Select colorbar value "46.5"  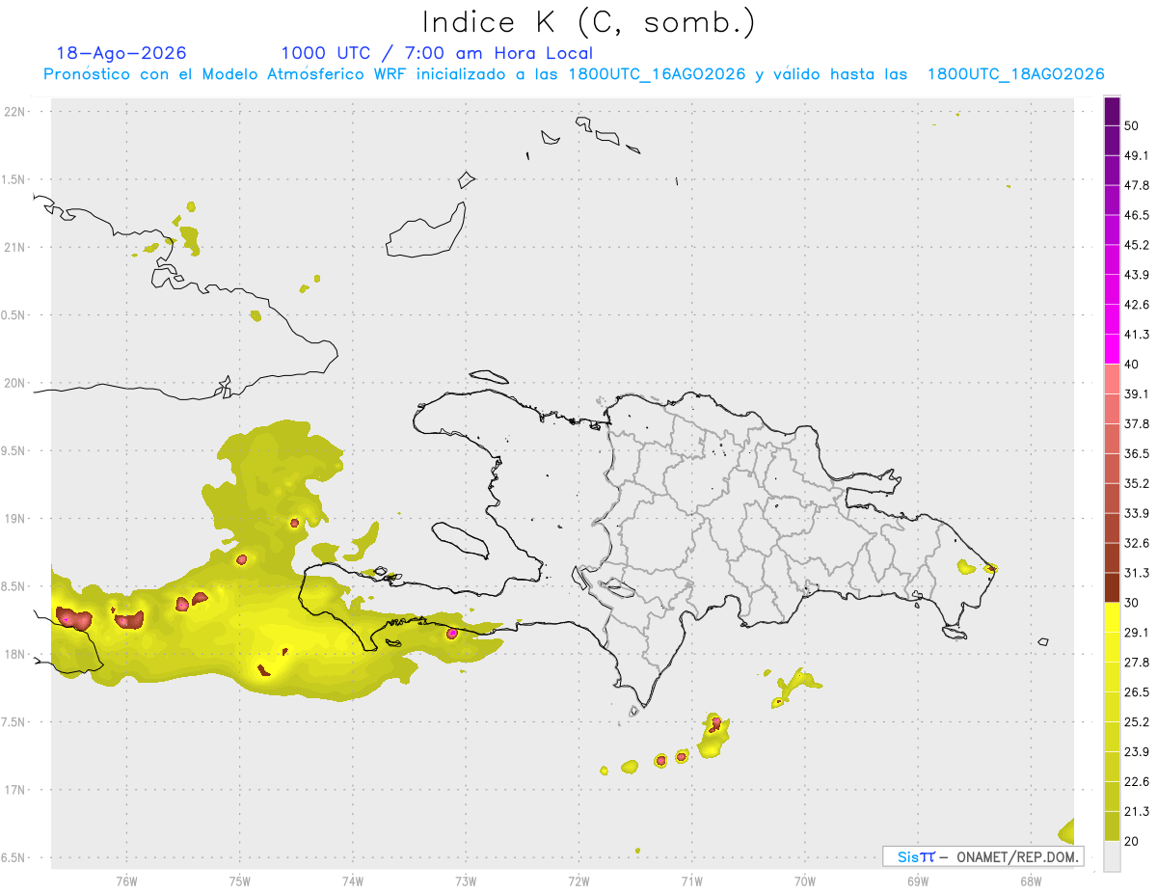(x=1137, y=215)
